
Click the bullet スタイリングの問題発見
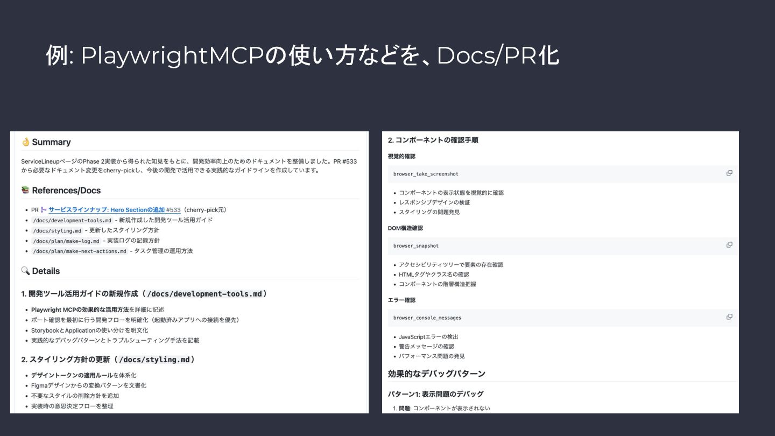429,212
